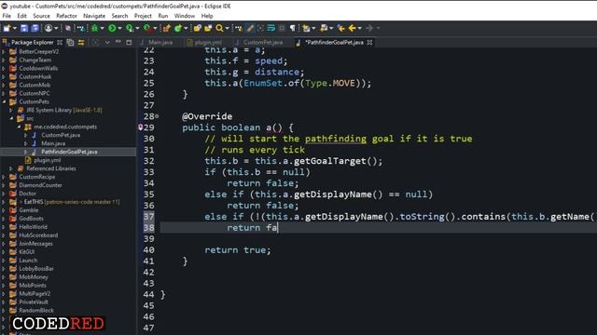Click the New Java Package icon
Viewport: 597px width, 335px height.
pos(167,28)
